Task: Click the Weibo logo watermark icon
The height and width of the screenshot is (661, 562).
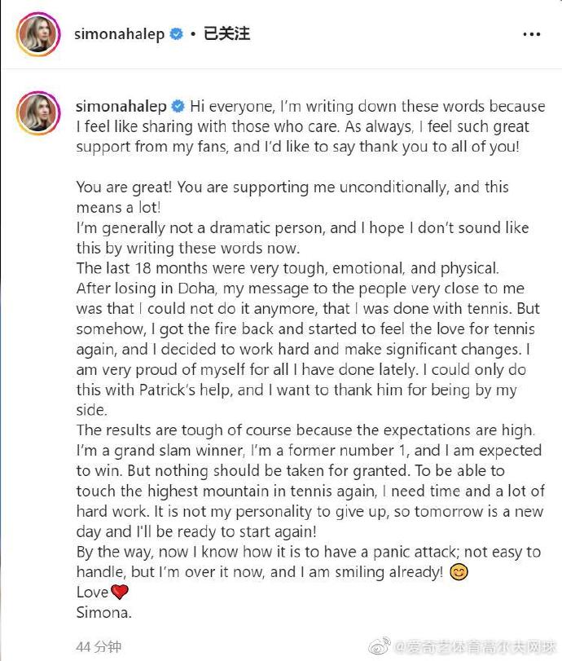Action: [x=380, y=646]
